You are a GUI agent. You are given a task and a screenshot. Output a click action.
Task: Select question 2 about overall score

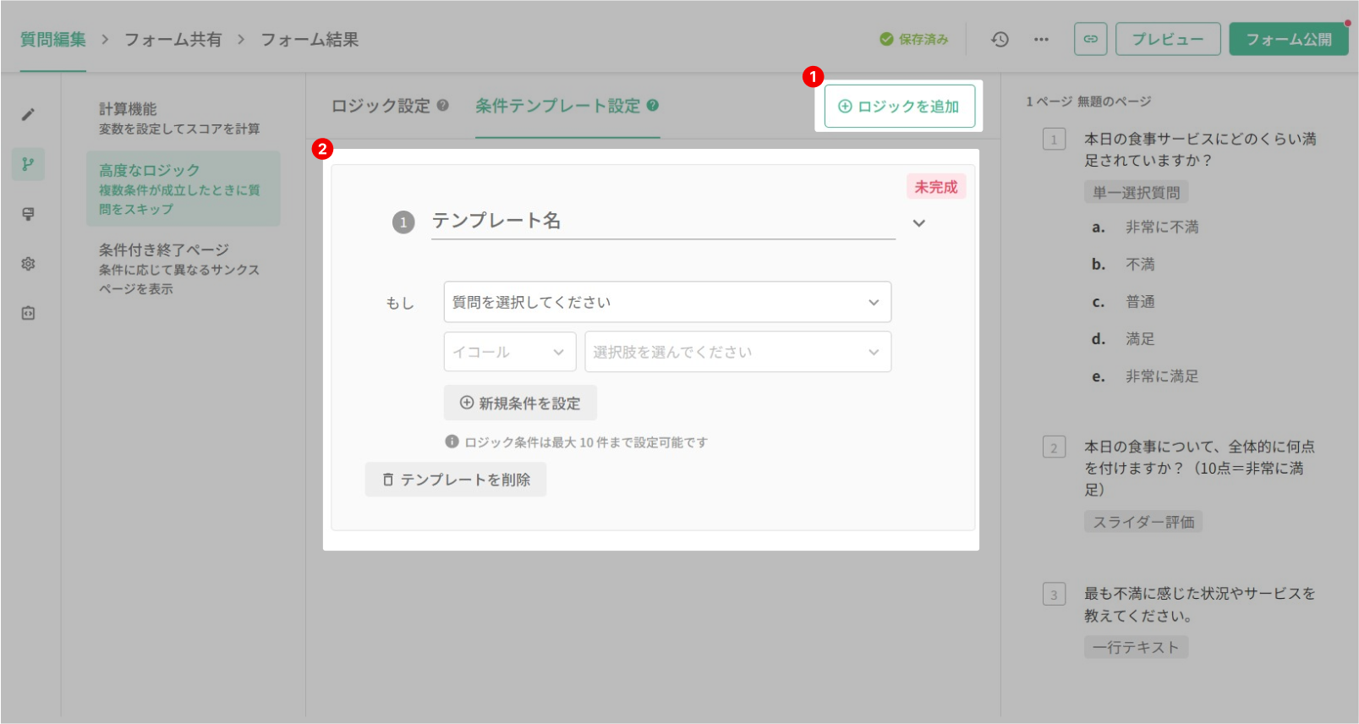click(x=1200, y=468)
